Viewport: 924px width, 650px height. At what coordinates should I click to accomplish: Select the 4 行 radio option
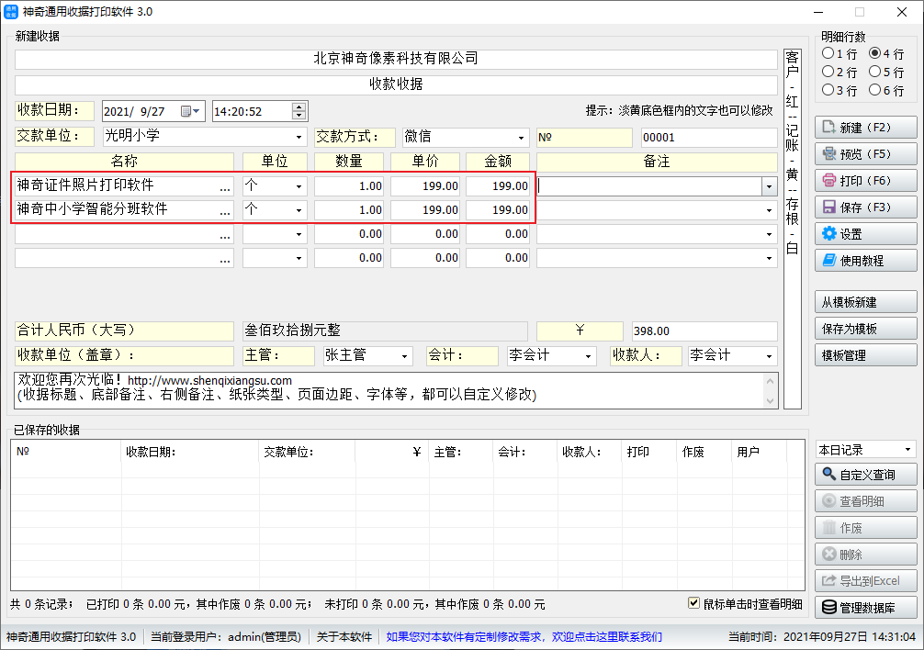point(875,53)
